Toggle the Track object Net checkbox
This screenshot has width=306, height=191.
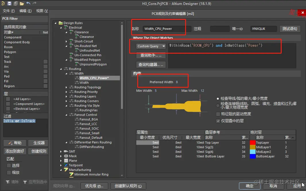pyautogui.click(x=45, y=62)
